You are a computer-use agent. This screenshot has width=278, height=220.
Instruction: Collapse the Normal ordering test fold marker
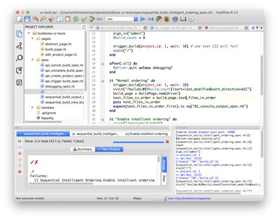[103, 81]
